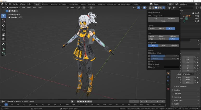The width and height of the screenshot is (201, 110).
Task: Jump to timeline start frame
Action: pos(78,101)
